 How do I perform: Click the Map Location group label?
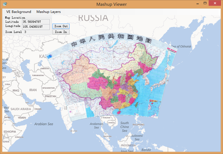pos(15,18)
